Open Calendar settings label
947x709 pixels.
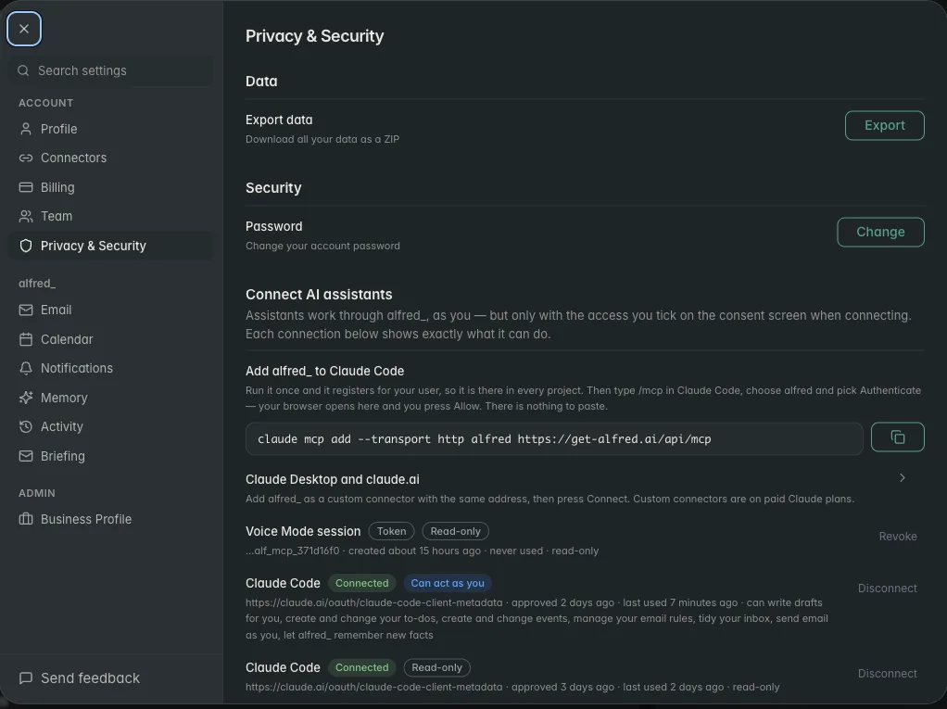pos(67,339)
